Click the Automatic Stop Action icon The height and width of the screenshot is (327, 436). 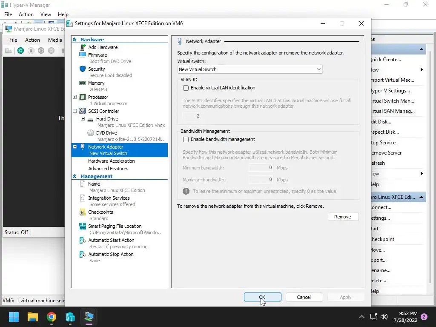tap(83, 254)
